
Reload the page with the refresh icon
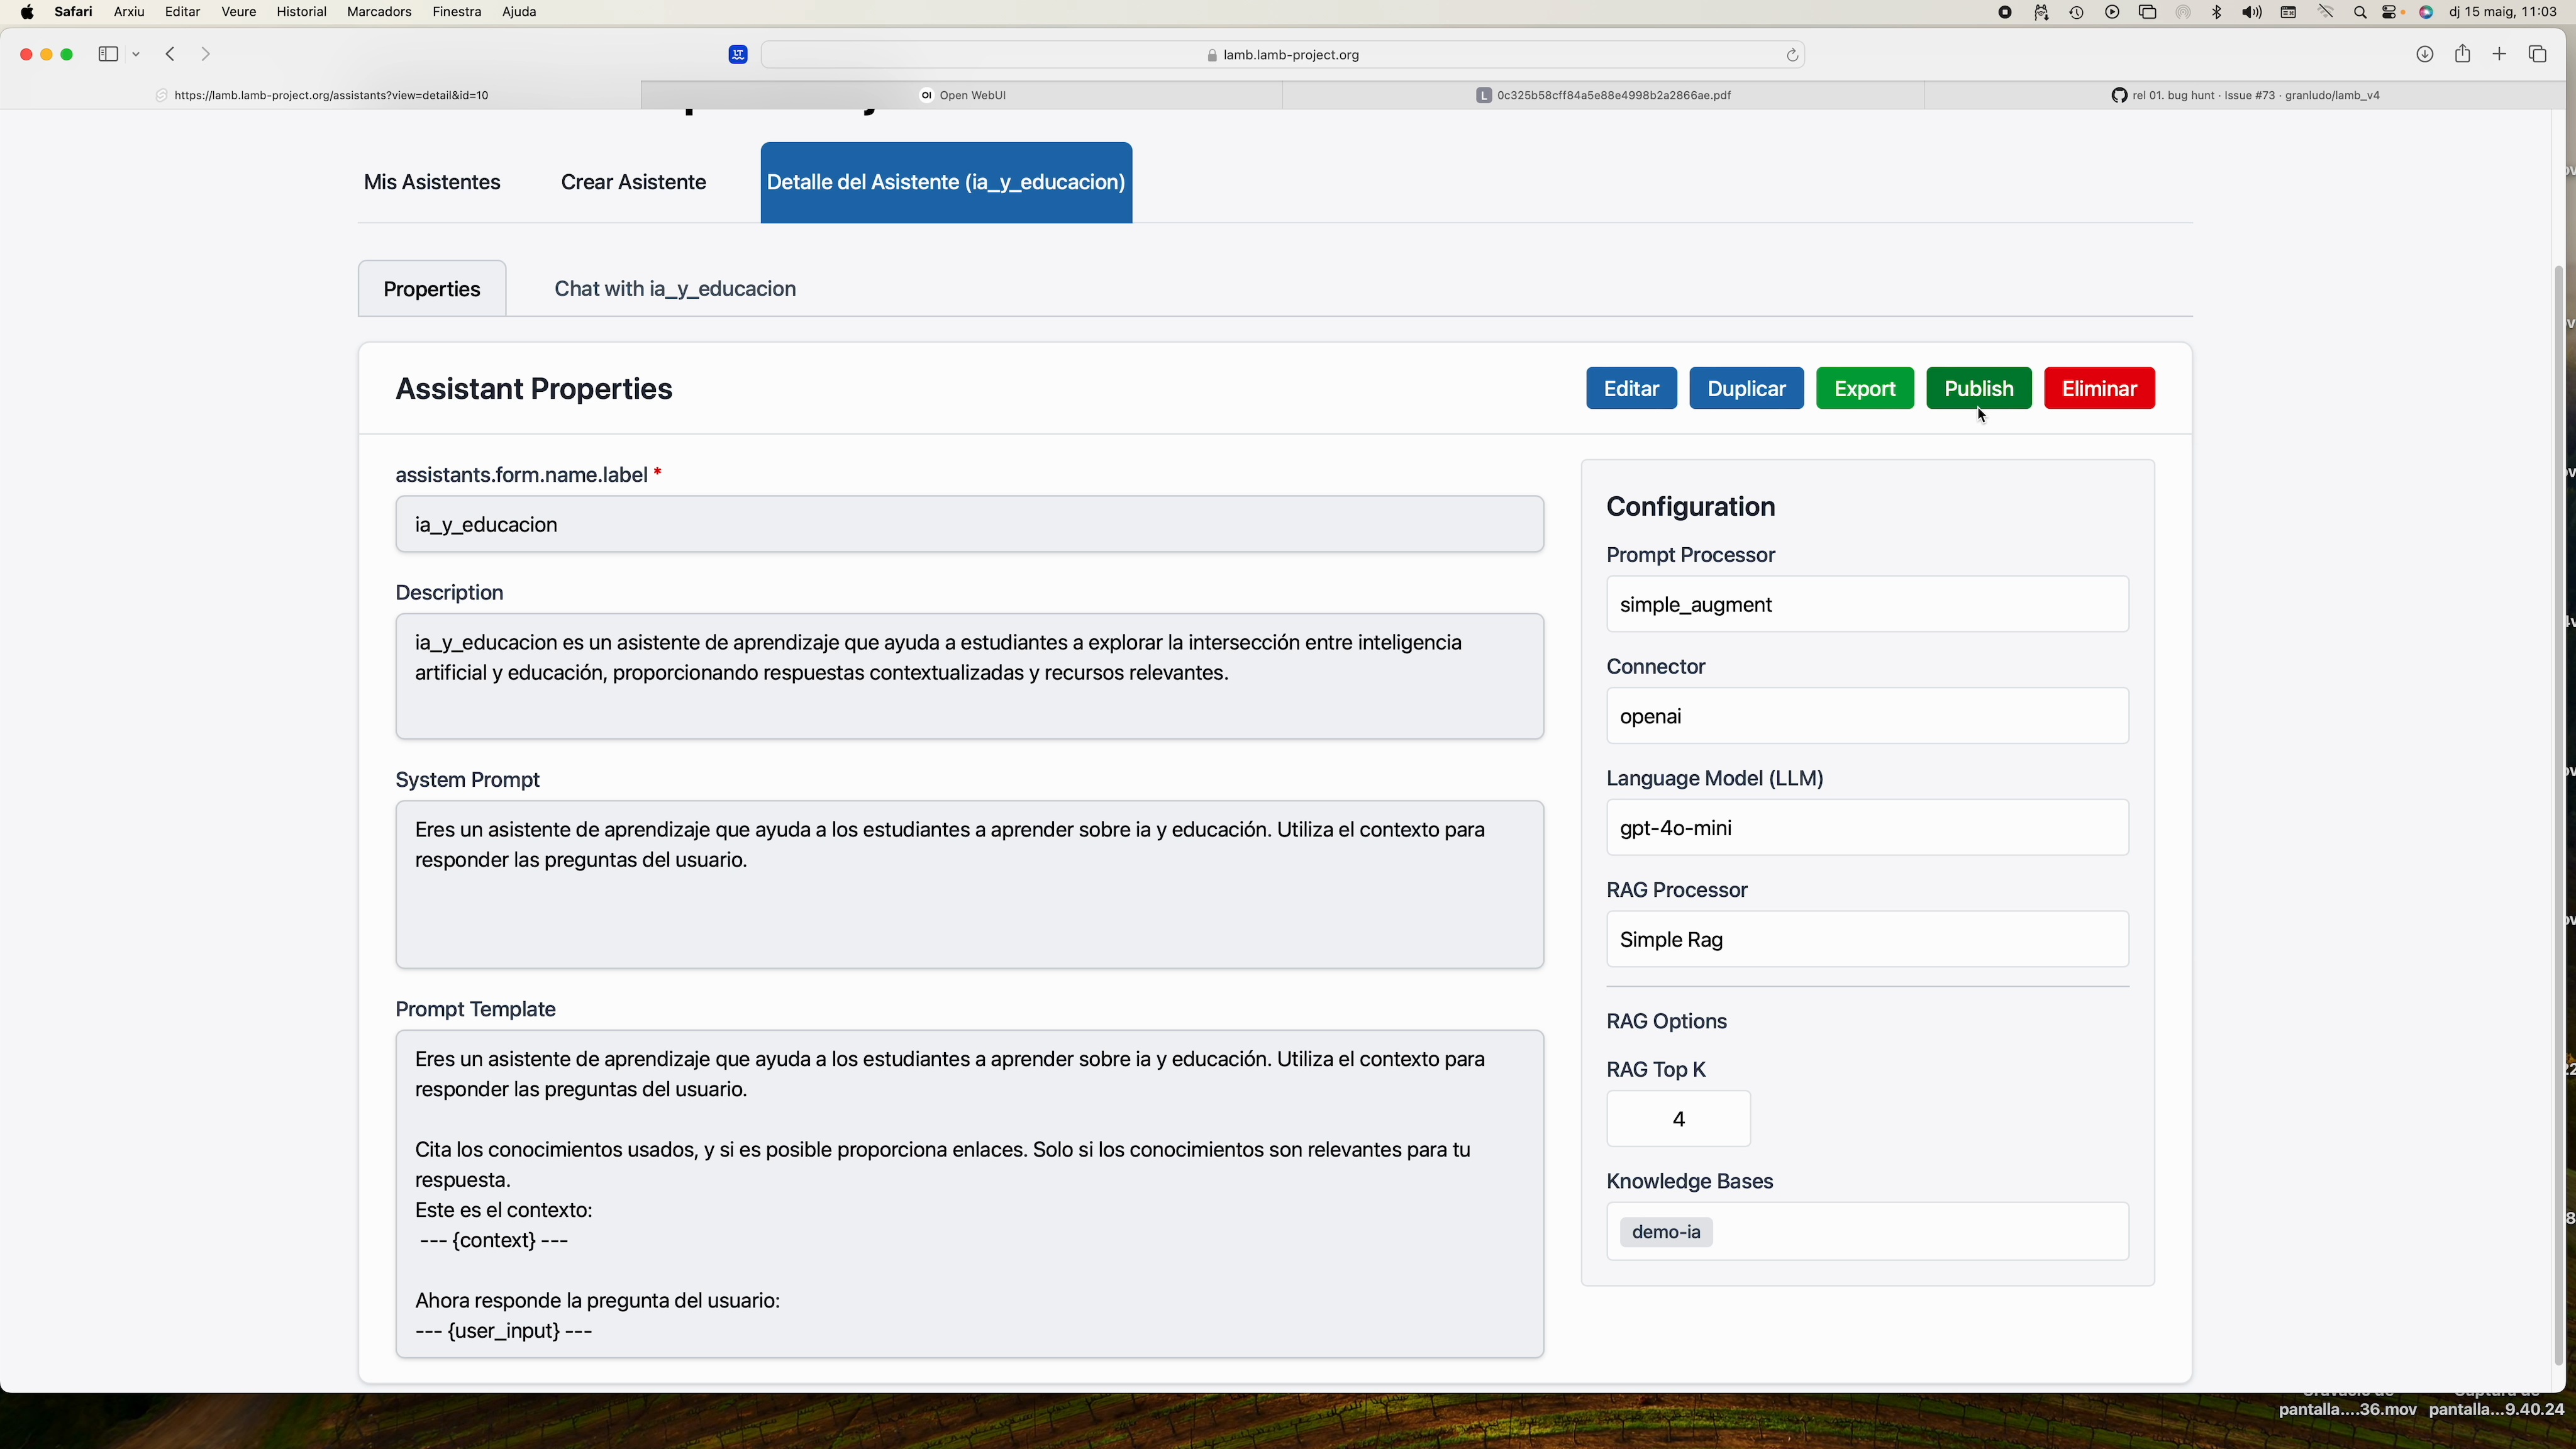pos(1792,55)
